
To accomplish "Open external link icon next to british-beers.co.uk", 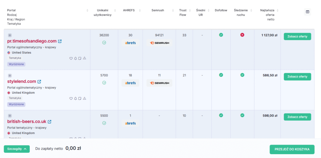I will (x=50, y=122).
